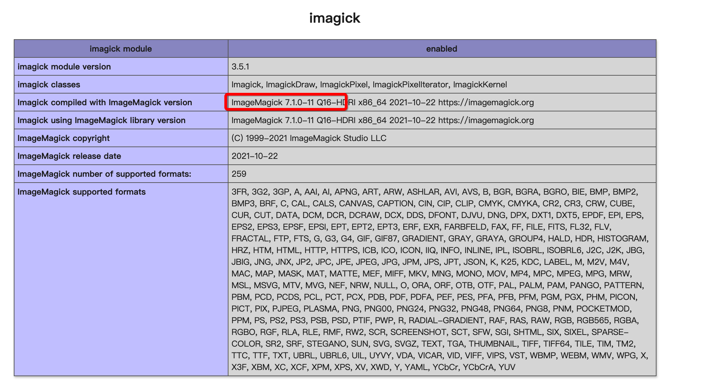This screenshot has width=704, height=381.
Task: Select the 'imagick classes' row label
Action: click(49, 84)
